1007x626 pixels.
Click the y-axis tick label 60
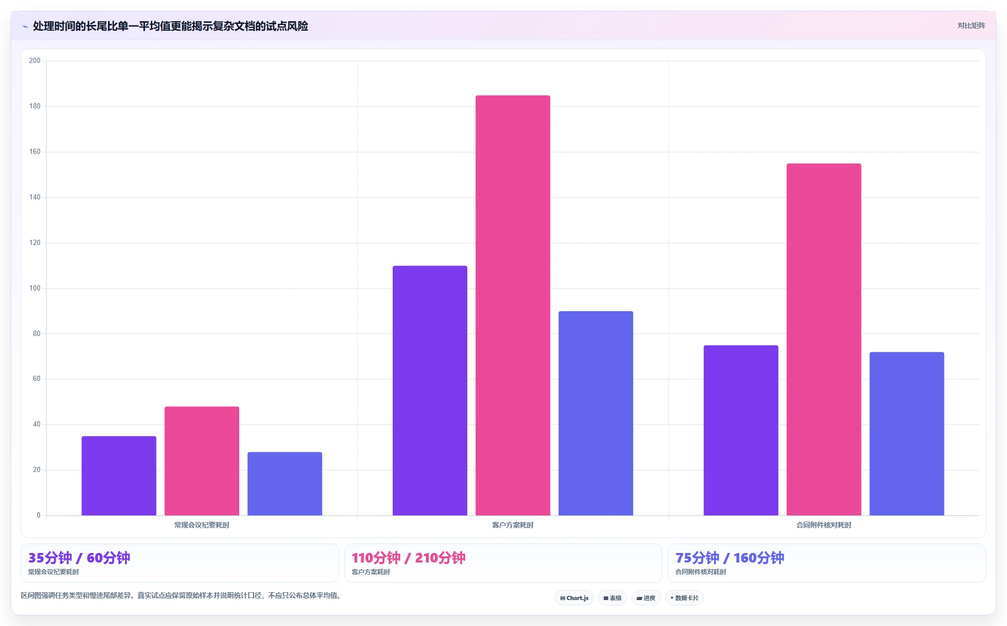tap(37, 379)
